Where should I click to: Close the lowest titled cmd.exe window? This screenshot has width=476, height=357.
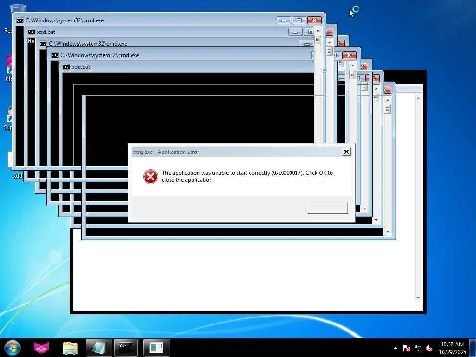[349, 55]
